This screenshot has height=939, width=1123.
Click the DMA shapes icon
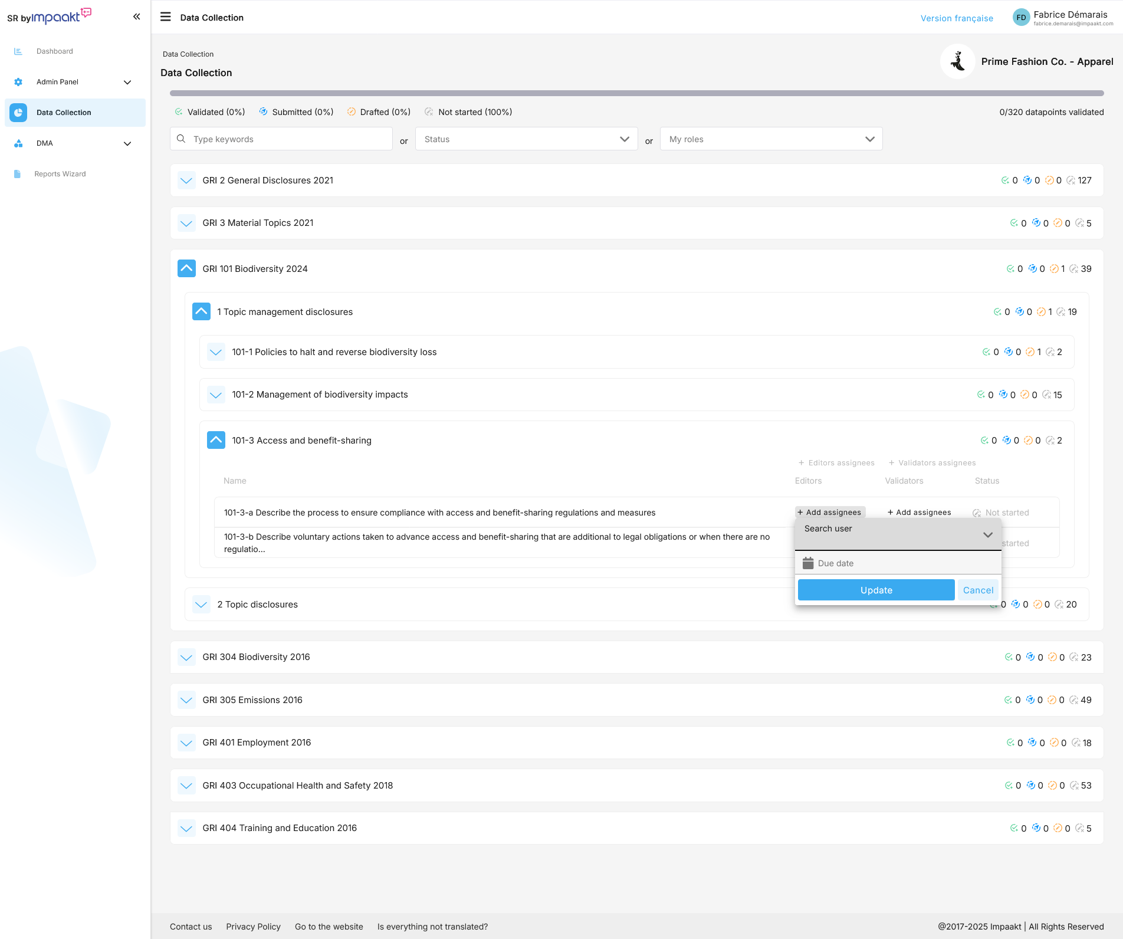pyautogui.click(x=18, y=143)
